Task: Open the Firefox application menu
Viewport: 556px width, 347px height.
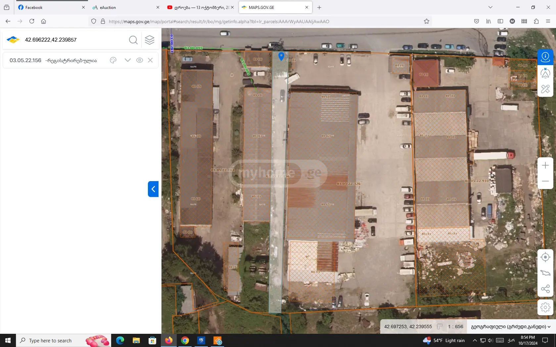Action: click(548, 21)
